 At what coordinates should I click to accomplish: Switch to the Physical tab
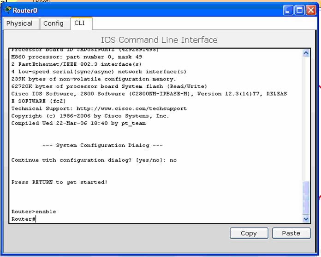pyautogui.click(x=19, y=23)
